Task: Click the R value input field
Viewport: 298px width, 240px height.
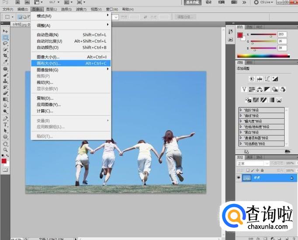Action: click(x=282, y=34)
